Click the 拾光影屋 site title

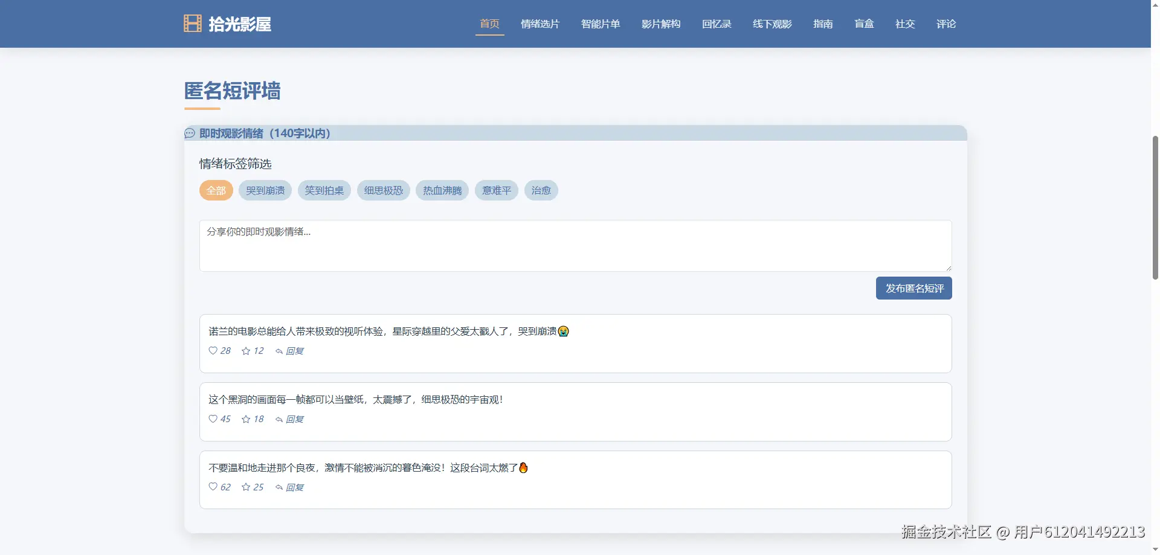pyautogui.click(x=240, y=24)
